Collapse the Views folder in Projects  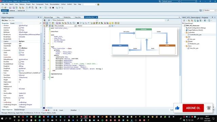(x=185, y=46)
